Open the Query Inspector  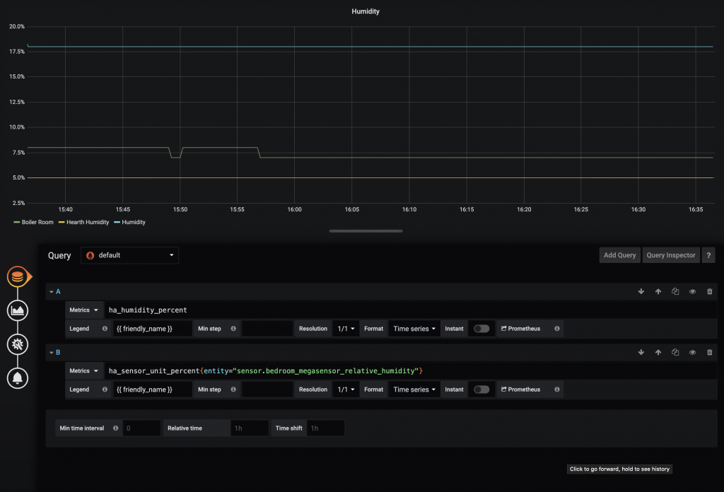tap(671, 255)
